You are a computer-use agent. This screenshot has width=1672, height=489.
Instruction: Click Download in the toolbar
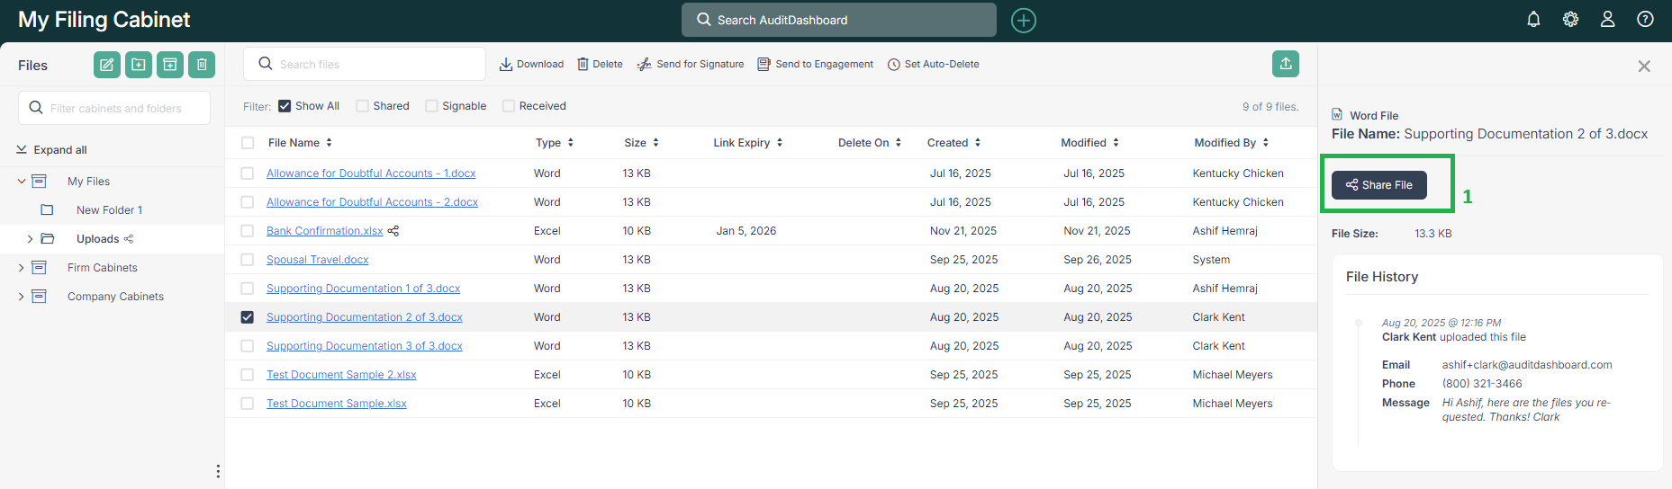point(531,64)
